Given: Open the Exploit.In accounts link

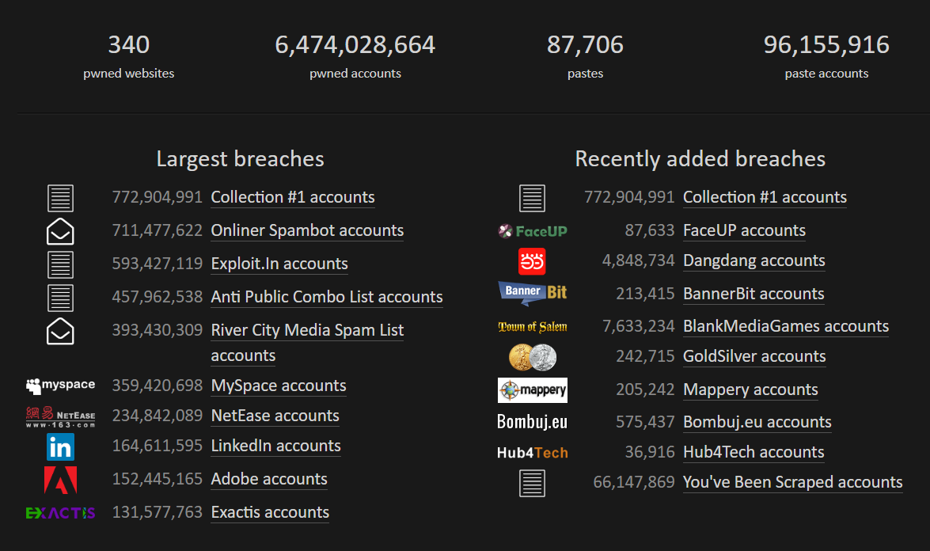Looking at the screenshot, I should (279, 264).
